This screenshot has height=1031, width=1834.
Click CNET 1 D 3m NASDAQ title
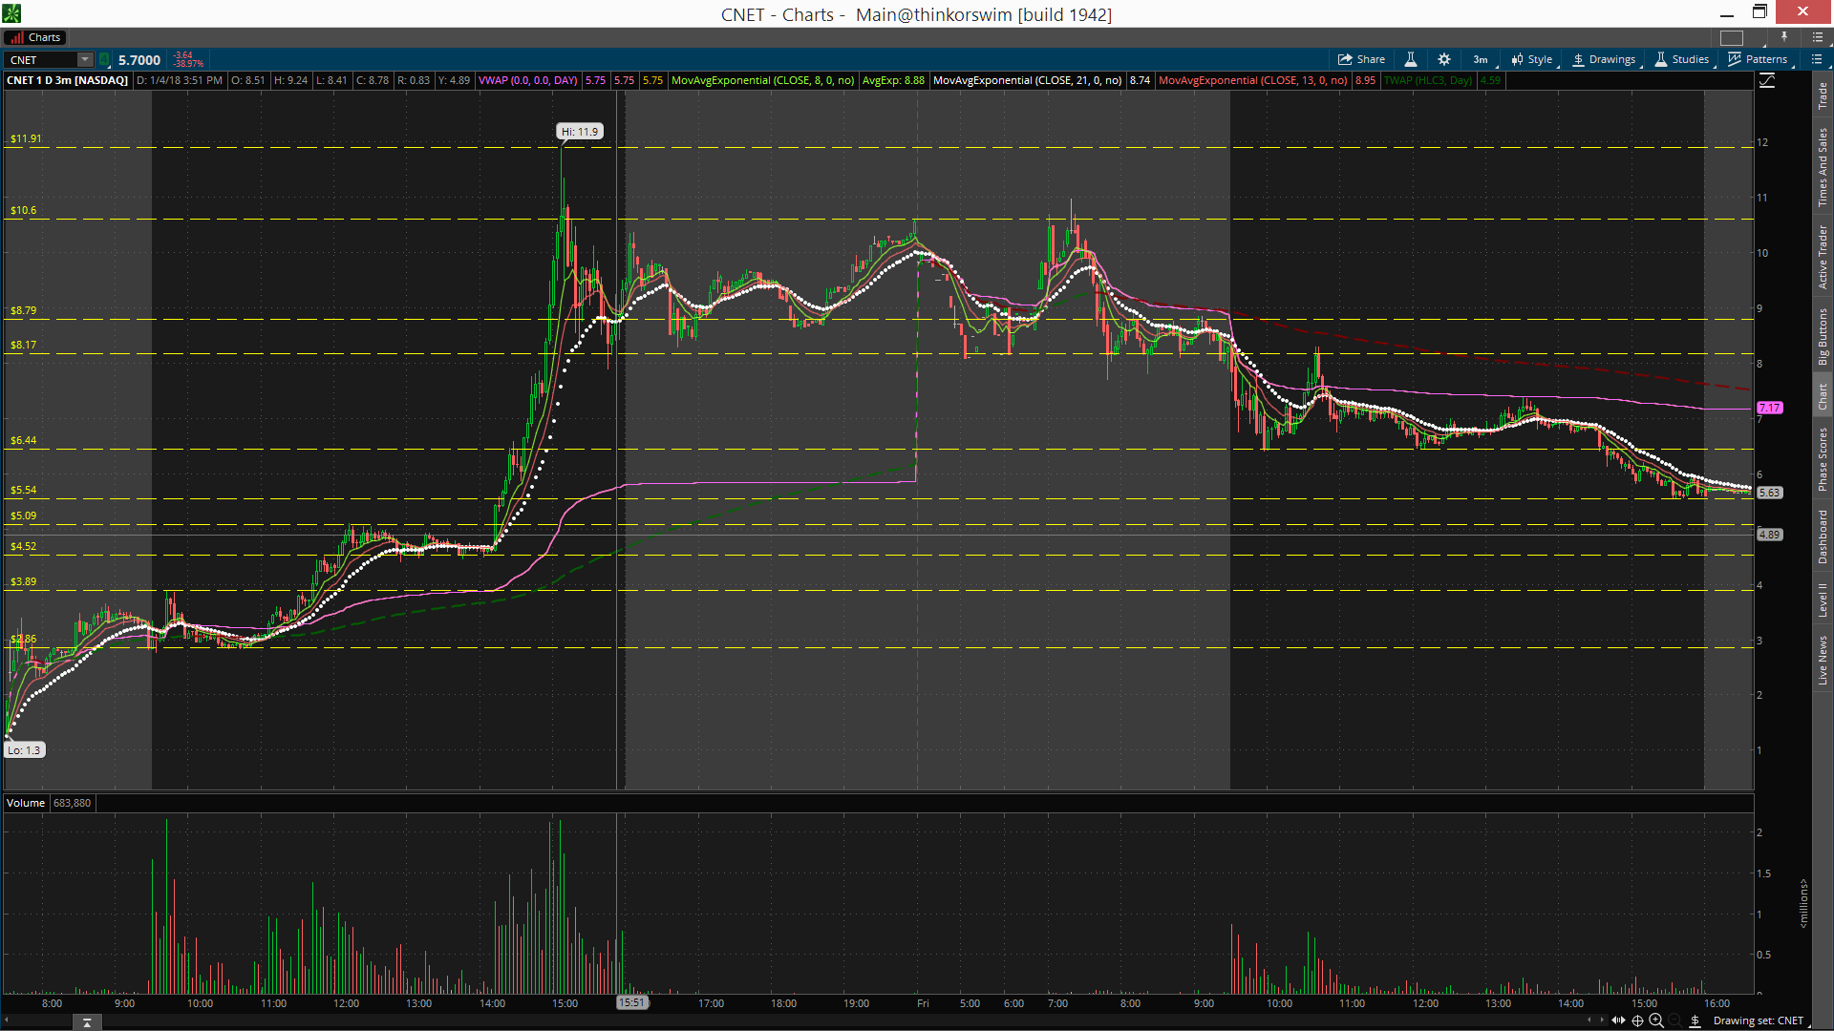67,80
